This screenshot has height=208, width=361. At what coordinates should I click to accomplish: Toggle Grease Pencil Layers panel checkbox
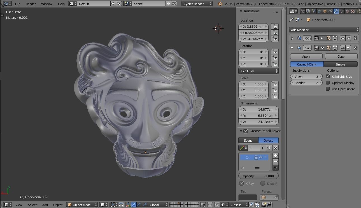[x=246, y=131]
